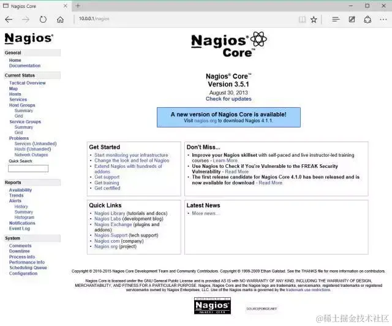Focus the address bar showing 10.0.0.1/nagios
Image resolution: width=392 pixels, height=326 pixels.
click(185, 19)
